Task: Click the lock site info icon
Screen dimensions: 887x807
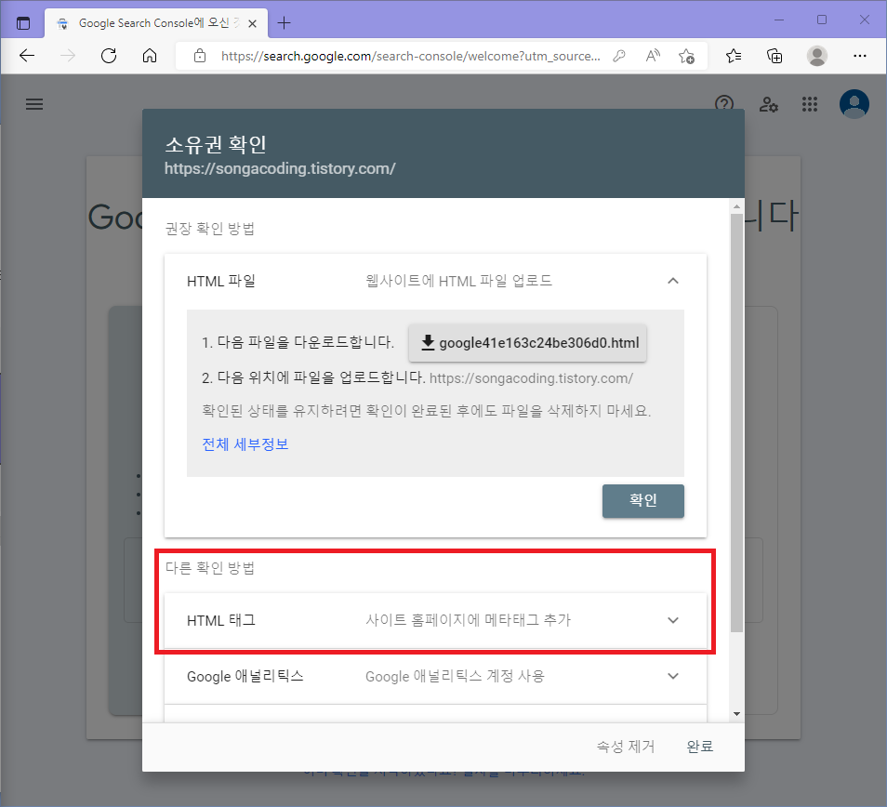Action: 200,56
